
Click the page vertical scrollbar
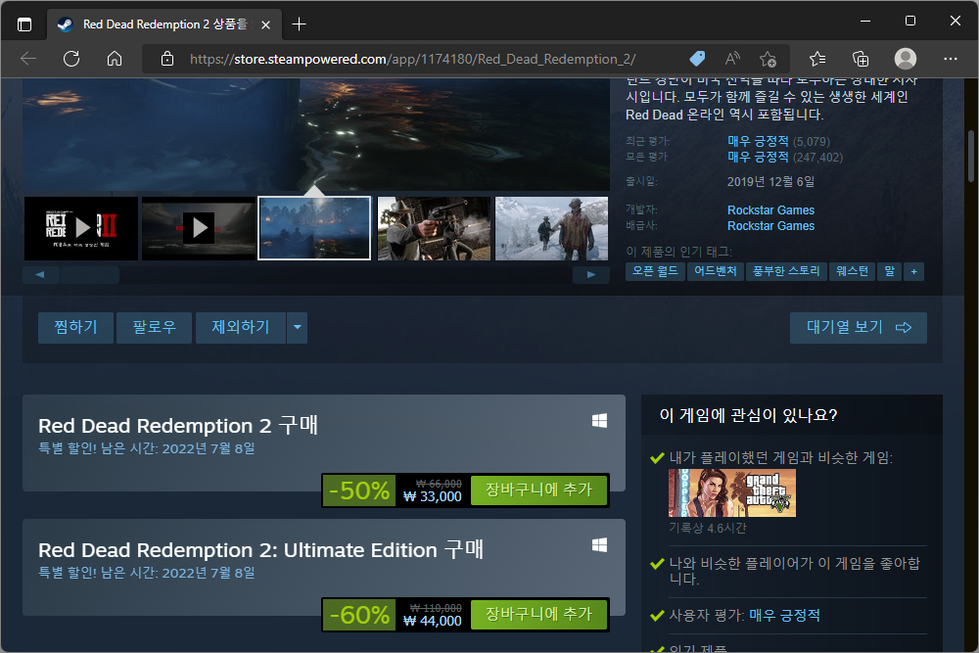click(x=971, y=155)
